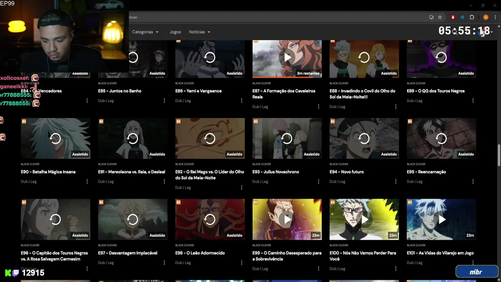The width and height of the screenshot is (501, 282).
Task: Open more options menu for E101
Action: pyautogui.click(x=473, y=262)
